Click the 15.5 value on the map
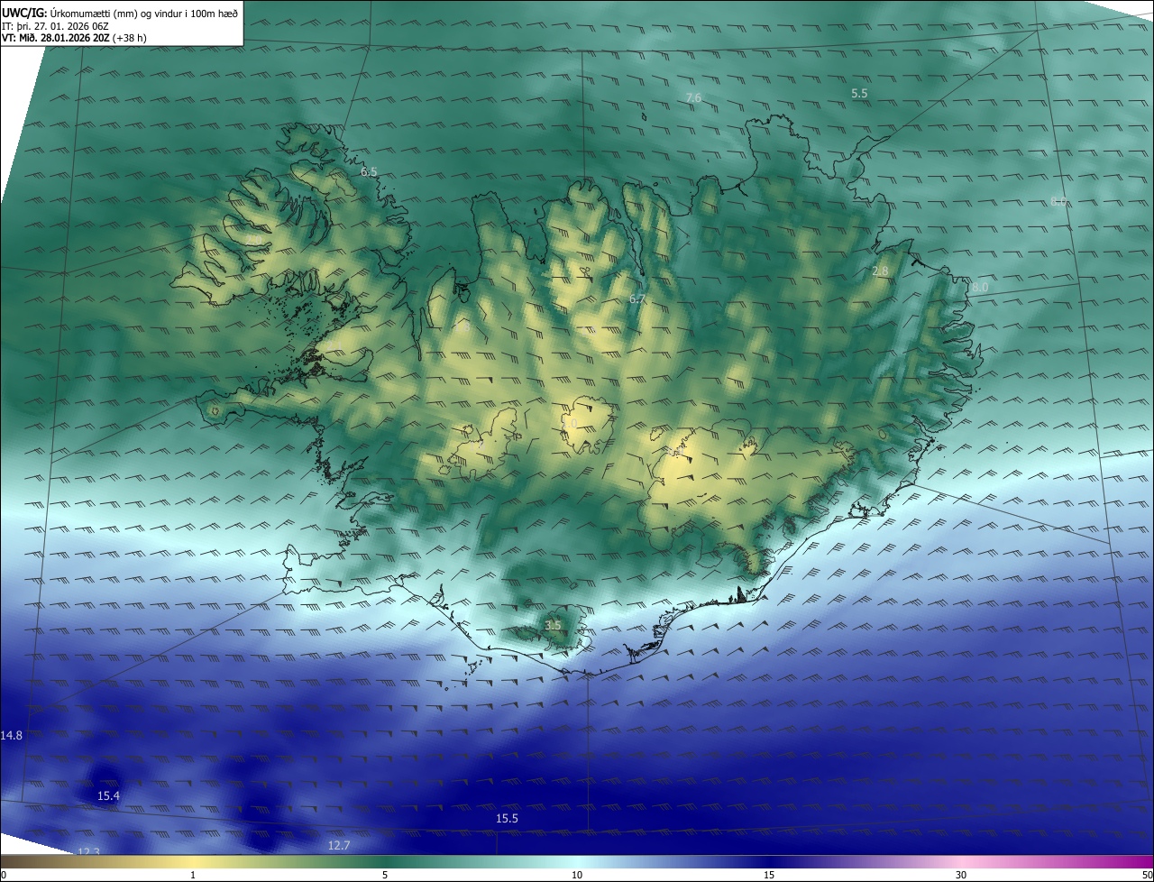 507,818
